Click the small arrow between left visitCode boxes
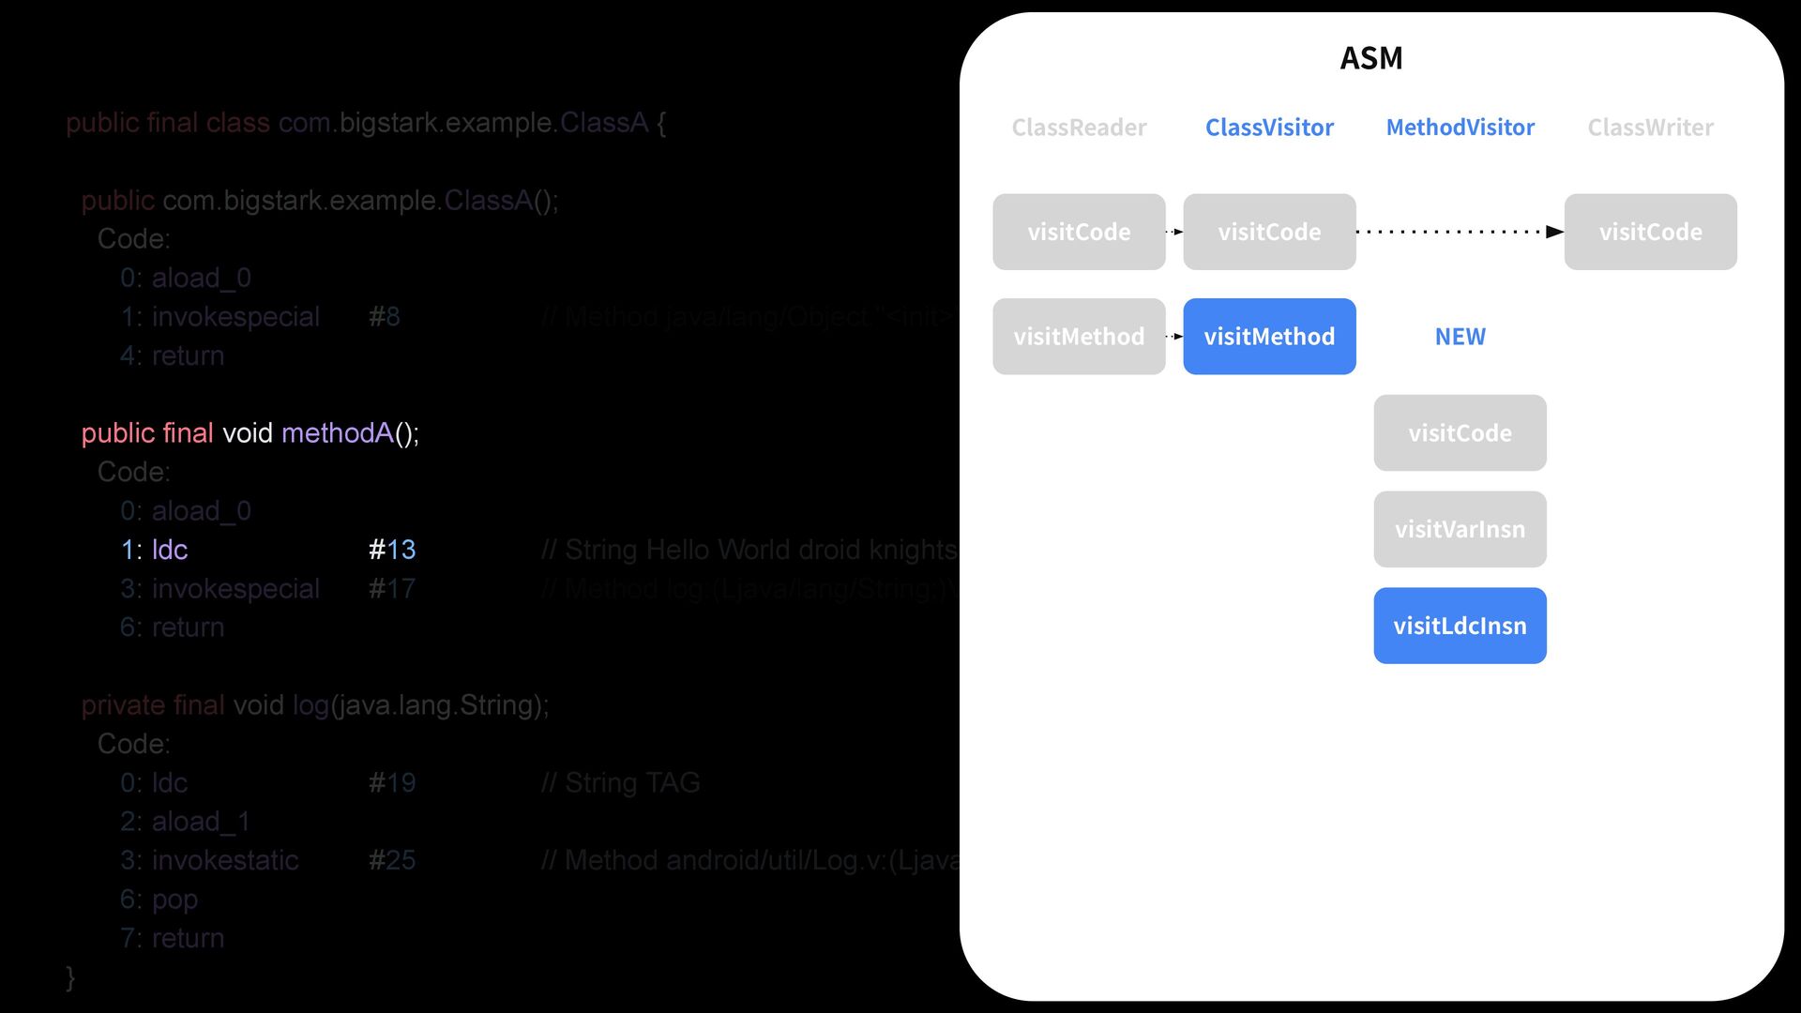The width and height of the screenshot is (1801, 1013). (x=1174, y=232)
